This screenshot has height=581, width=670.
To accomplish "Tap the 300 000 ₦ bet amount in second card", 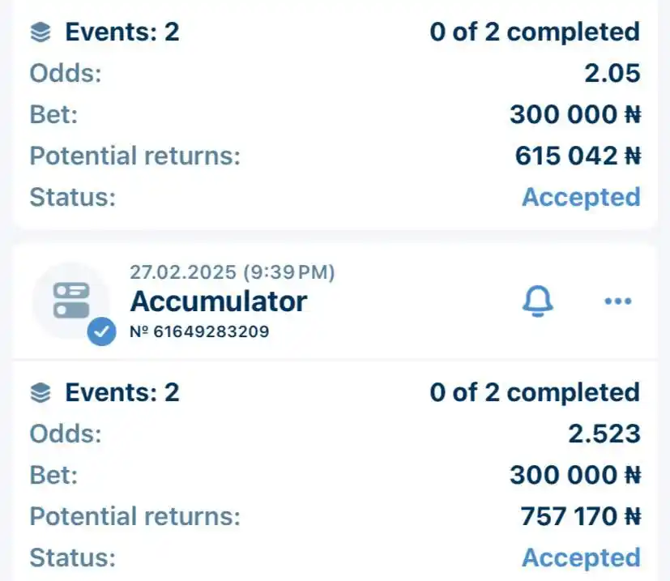I will click(x=575, y=475).
